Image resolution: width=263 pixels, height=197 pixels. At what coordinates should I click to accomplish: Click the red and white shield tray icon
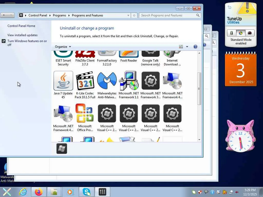point(200,192)
